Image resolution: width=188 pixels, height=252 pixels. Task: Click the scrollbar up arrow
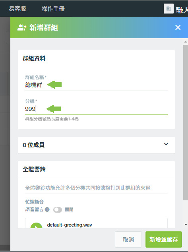tap(186, 42)
